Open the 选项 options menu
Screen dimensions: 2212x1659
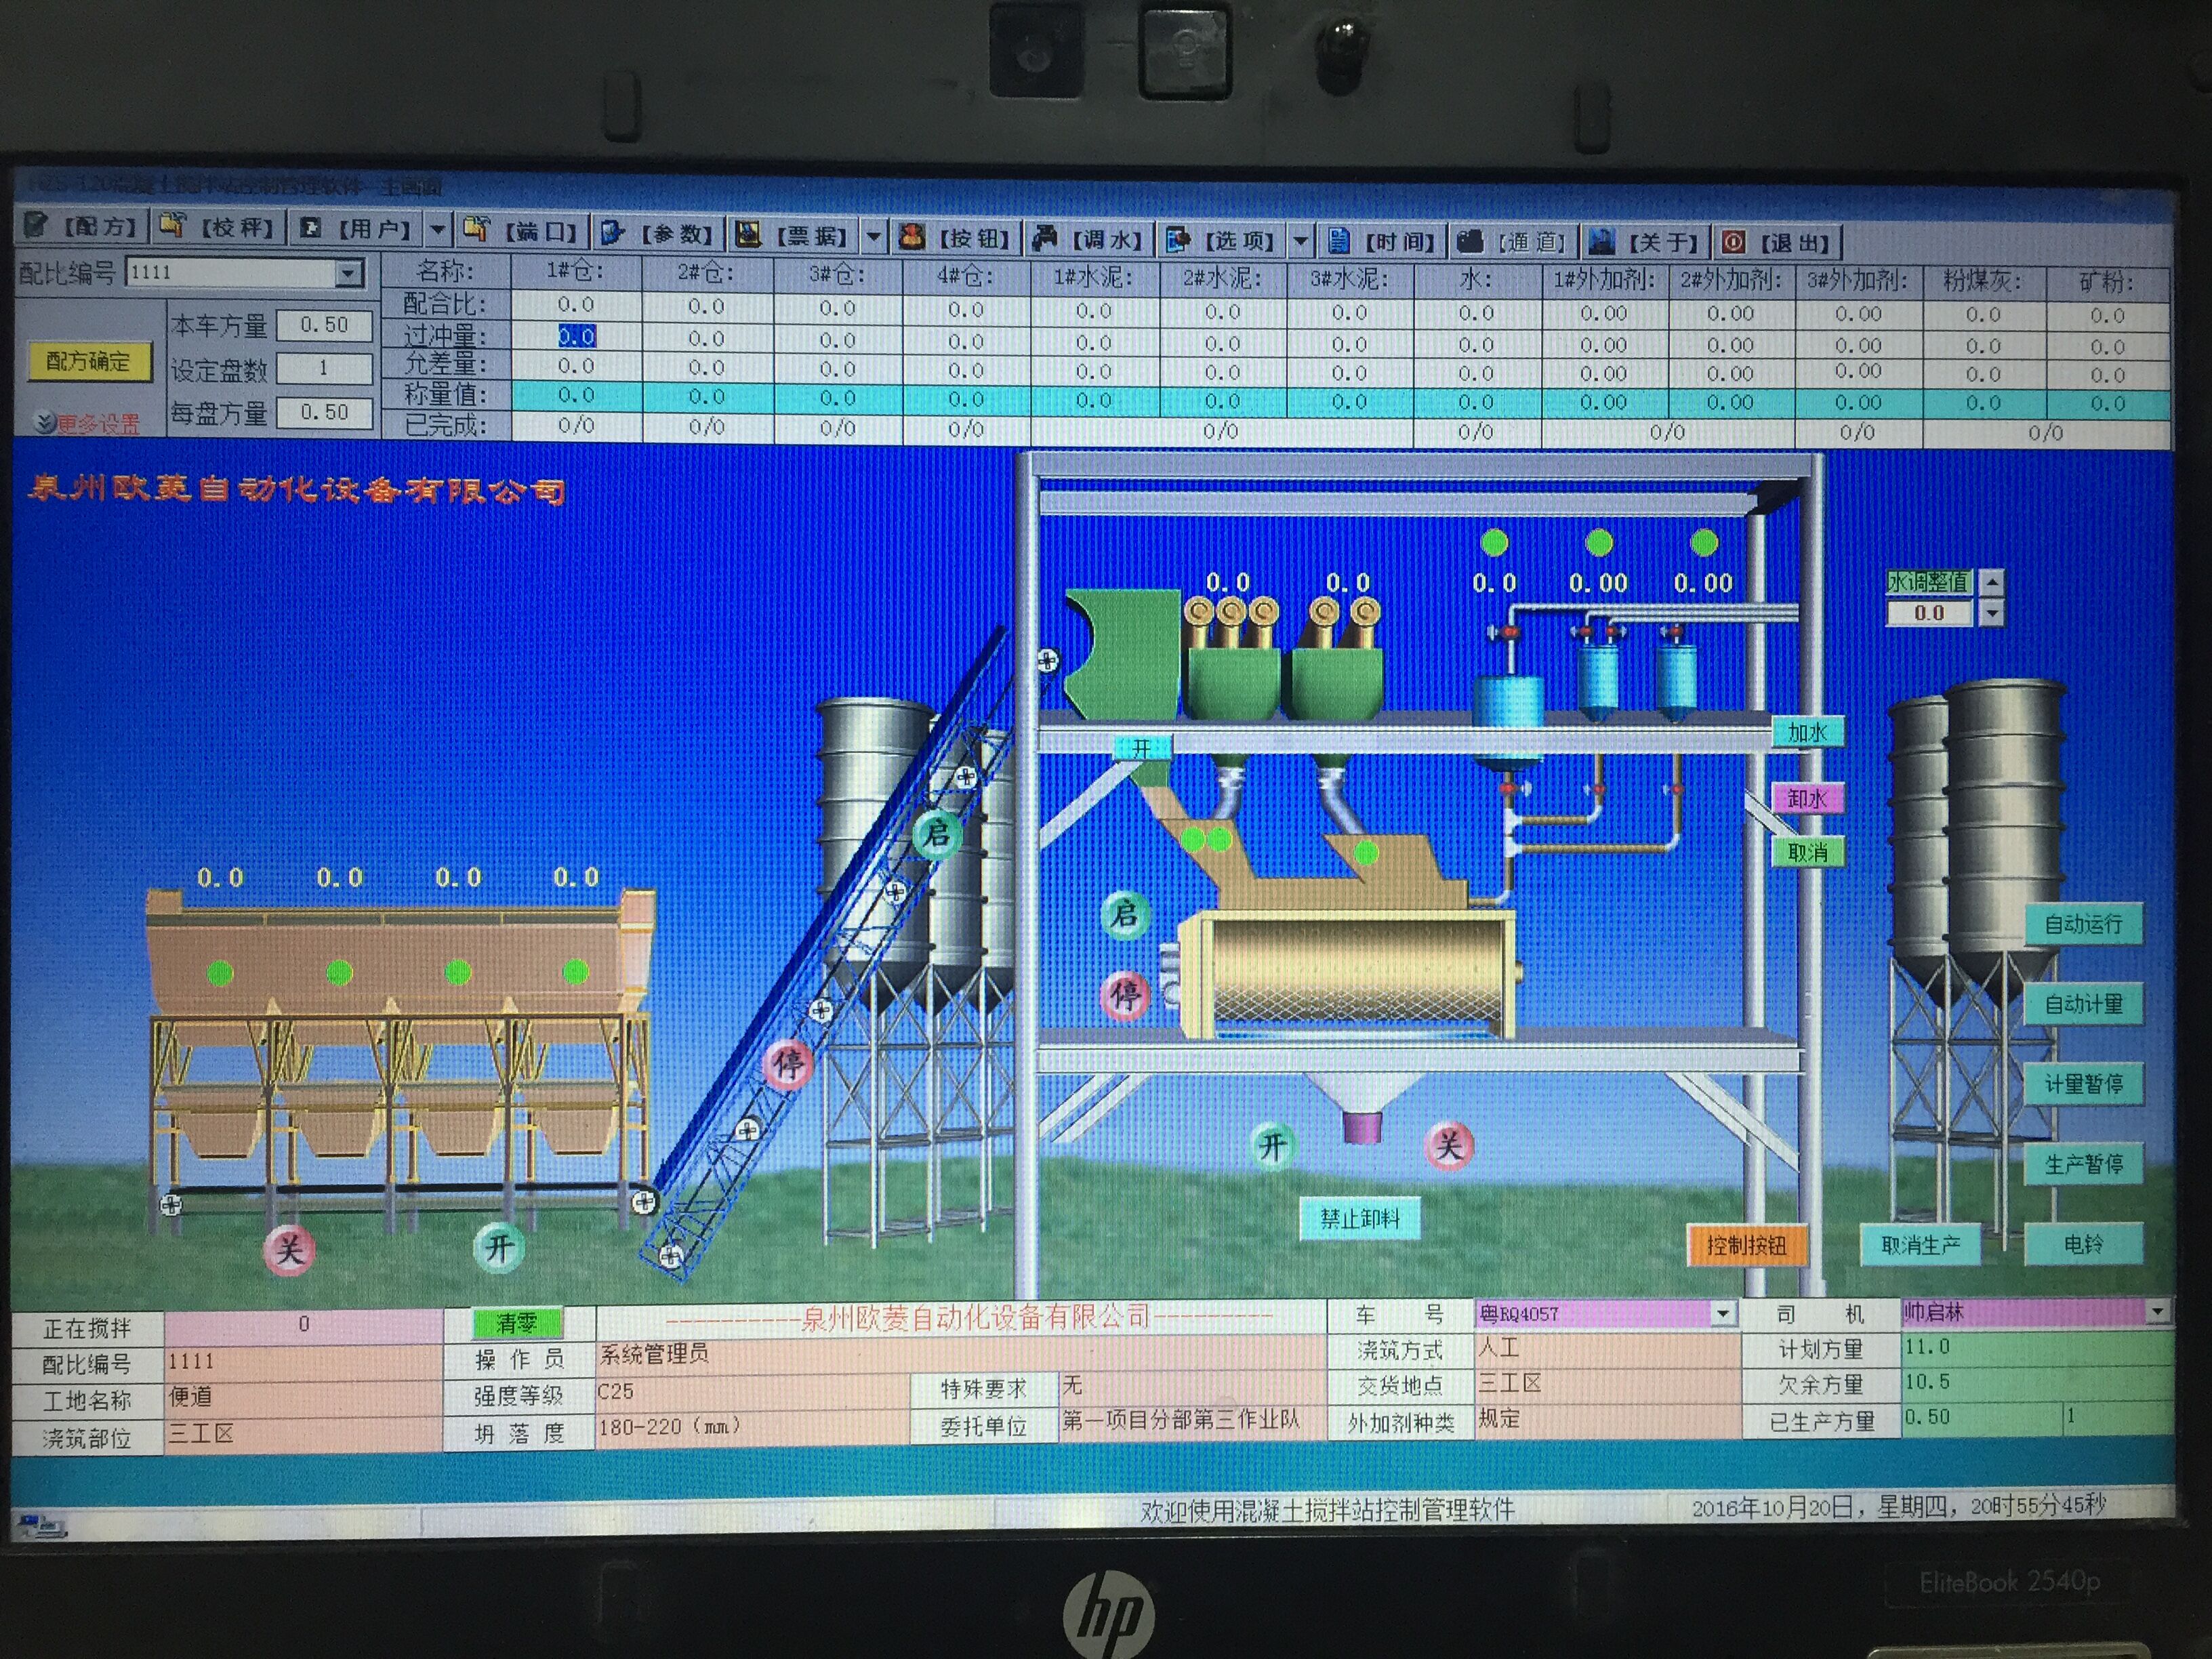point(1222,240)
